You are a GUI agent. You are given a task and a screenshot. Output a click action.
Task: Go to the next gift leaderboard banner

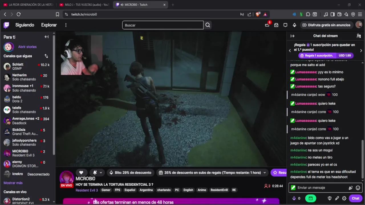point(361,50)
